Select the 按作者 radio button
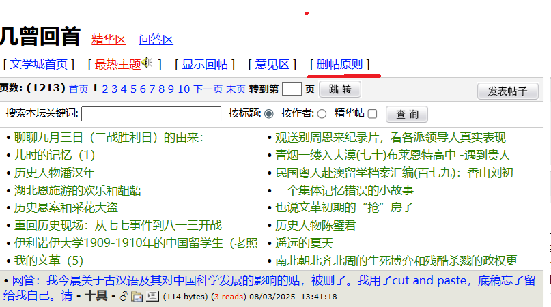Image resolution: width=551 pixels, height=307 pixels. 322,114
